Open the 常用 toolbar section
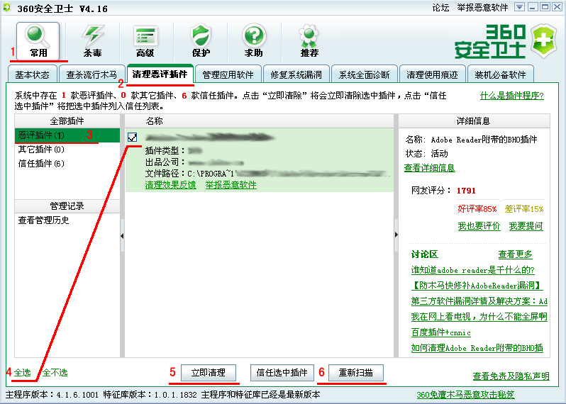This screenshot has height=404, width=566. (38, 40)
